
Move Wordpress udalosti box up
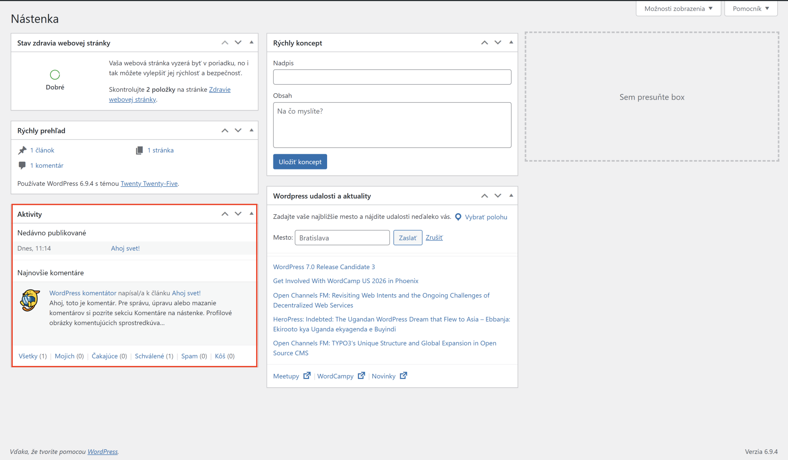click(x=485, y=196)
